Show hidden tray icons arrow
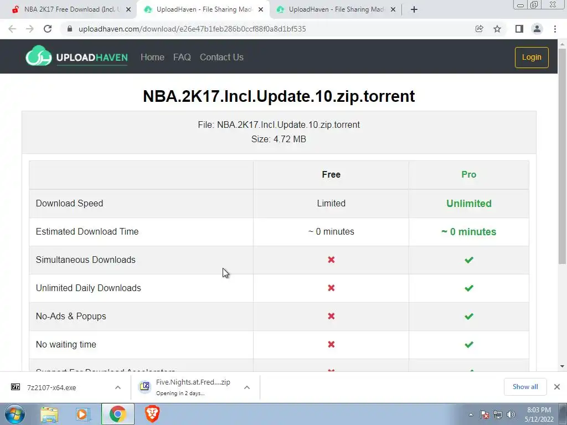The height and width of the screenshot is (425, 567). pyautogui.click(x=471, y=414)
